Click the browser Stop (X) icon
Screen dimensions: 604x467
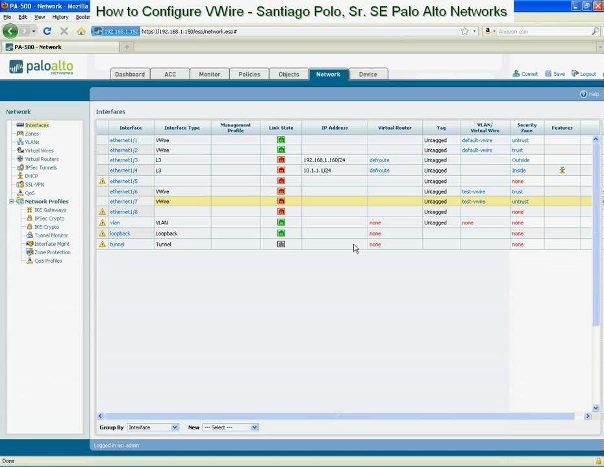tap(64, 31)
